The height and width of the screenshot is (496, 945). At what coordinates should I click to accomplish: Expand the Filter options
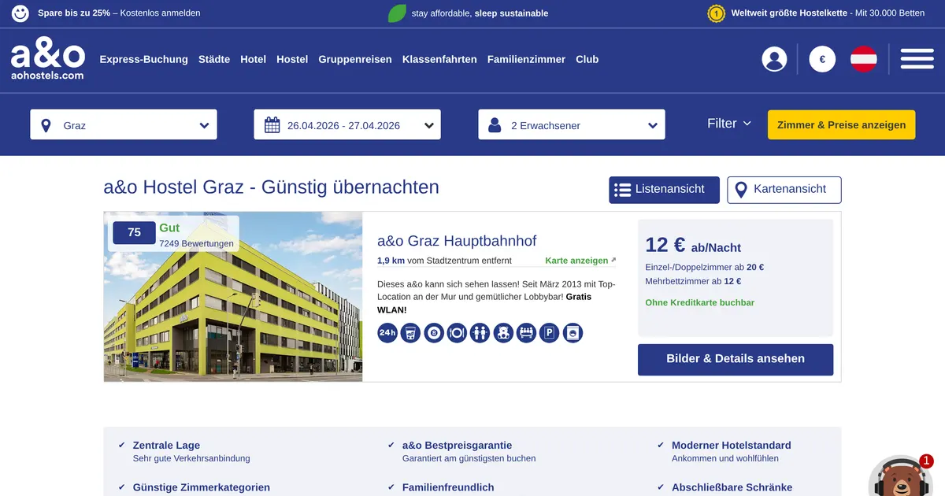729,124
